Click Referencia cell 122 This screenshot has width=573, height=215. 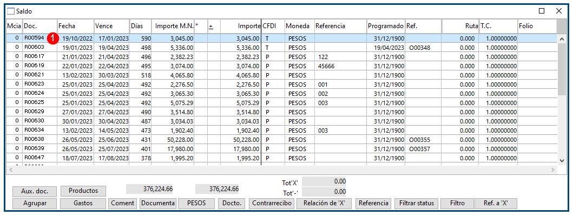(x=322, y=57)
